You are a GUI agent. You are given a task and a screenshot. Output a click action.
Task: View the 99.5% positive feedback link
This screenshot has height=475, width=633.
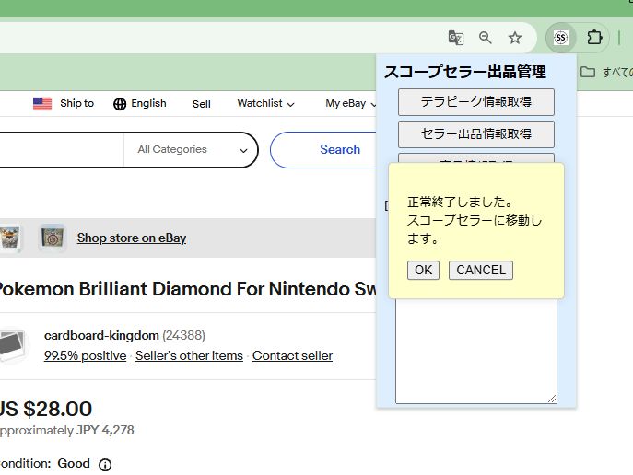pos(85,355)
